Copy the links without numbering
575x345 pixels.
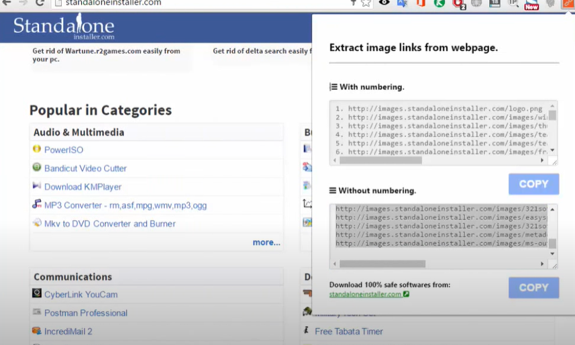coord(533,287)
